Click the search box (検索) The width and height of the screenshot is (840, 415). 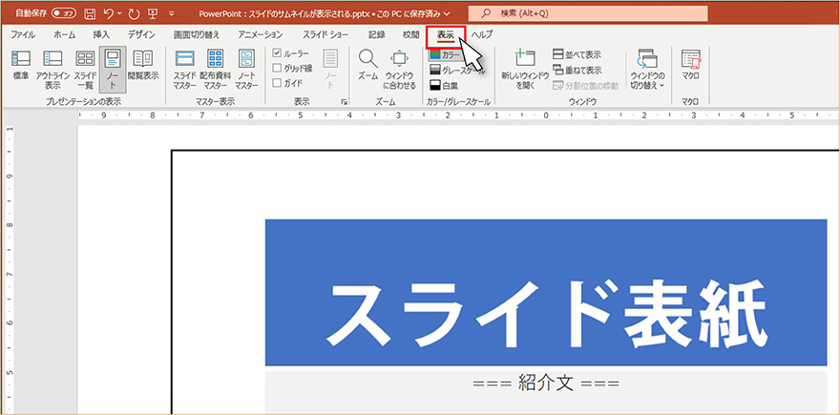tap(592, 13)
